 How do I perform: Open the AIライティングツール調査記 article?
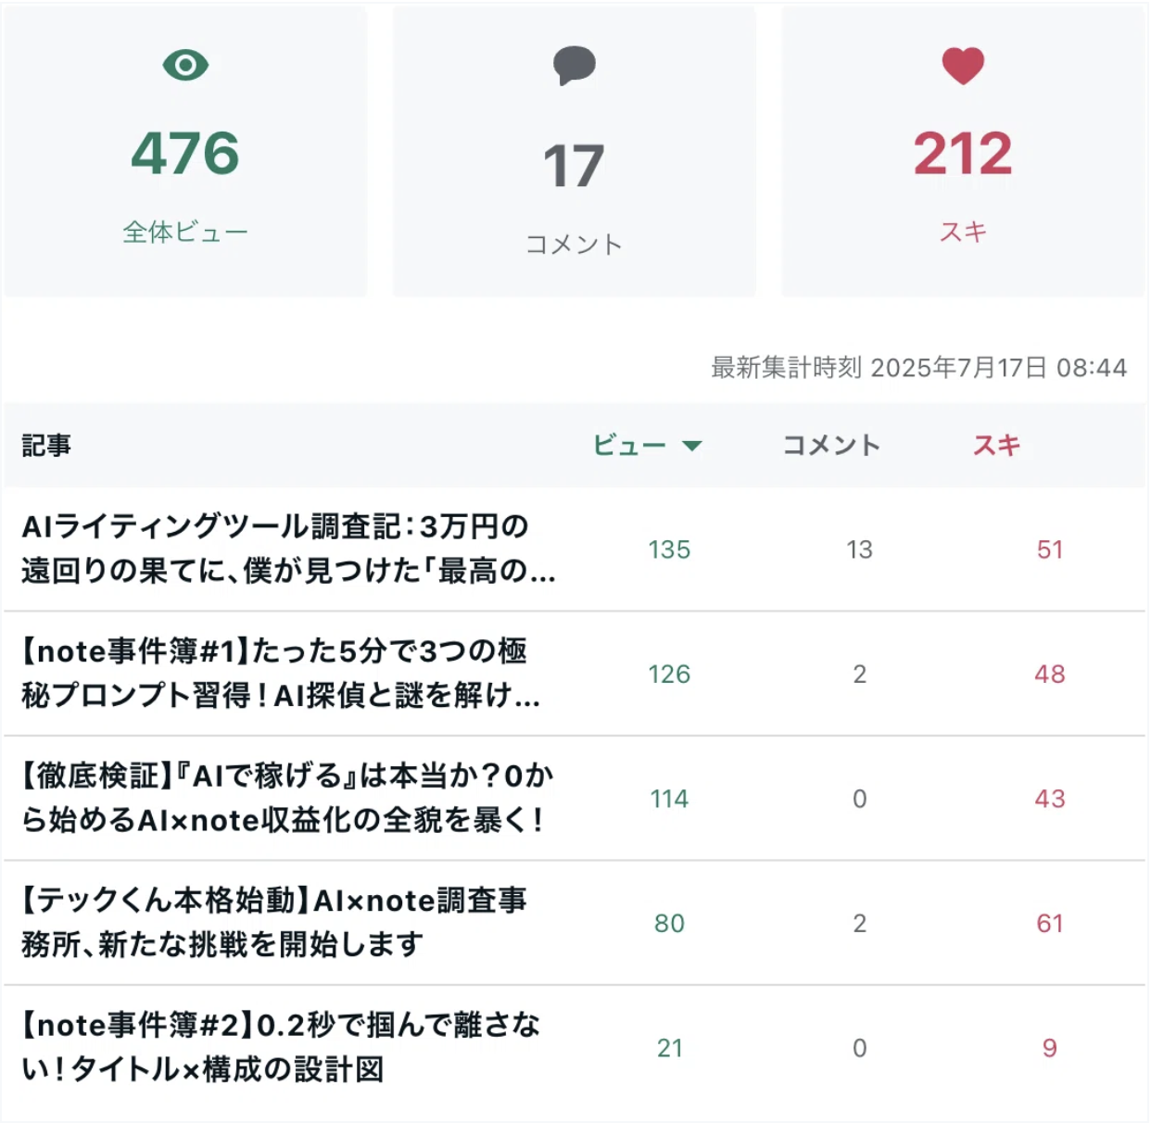[288, 549]
